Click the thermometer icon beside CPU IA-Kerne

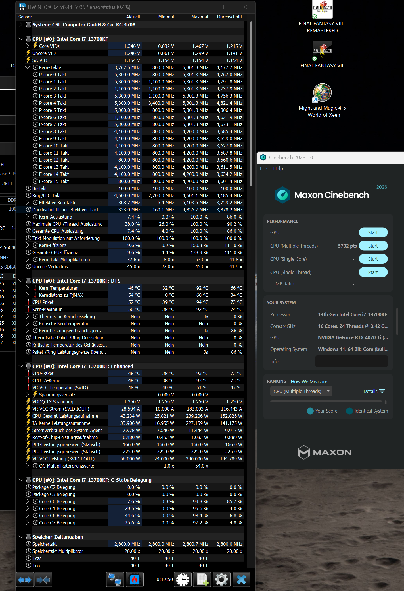[x=28, y=380]
